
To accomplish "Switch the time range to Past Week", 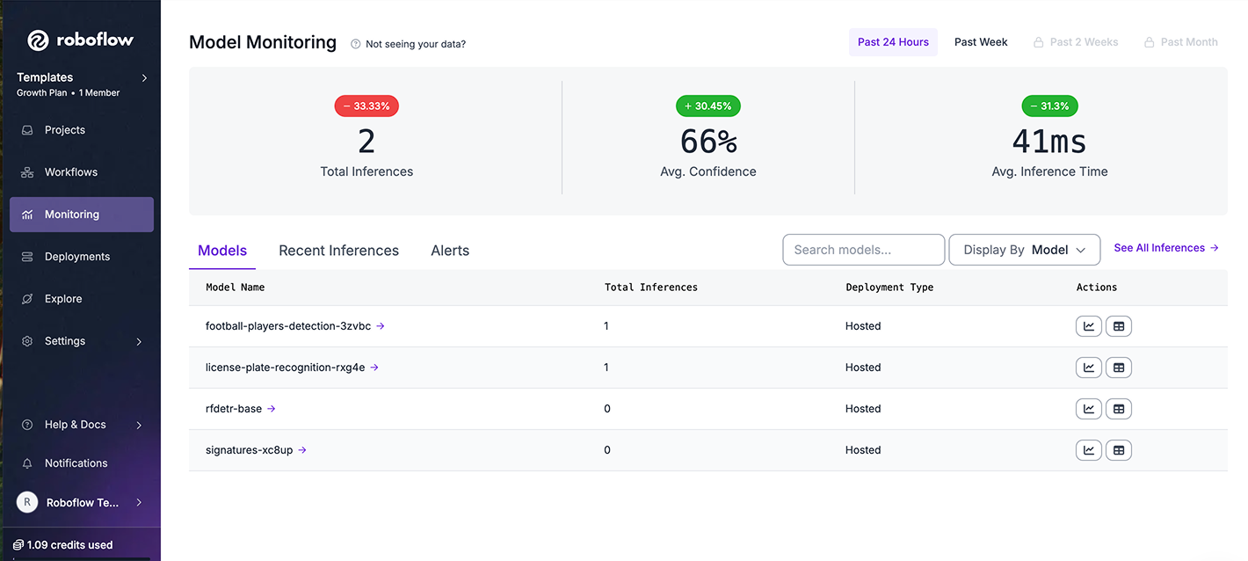I will [981, 42].
